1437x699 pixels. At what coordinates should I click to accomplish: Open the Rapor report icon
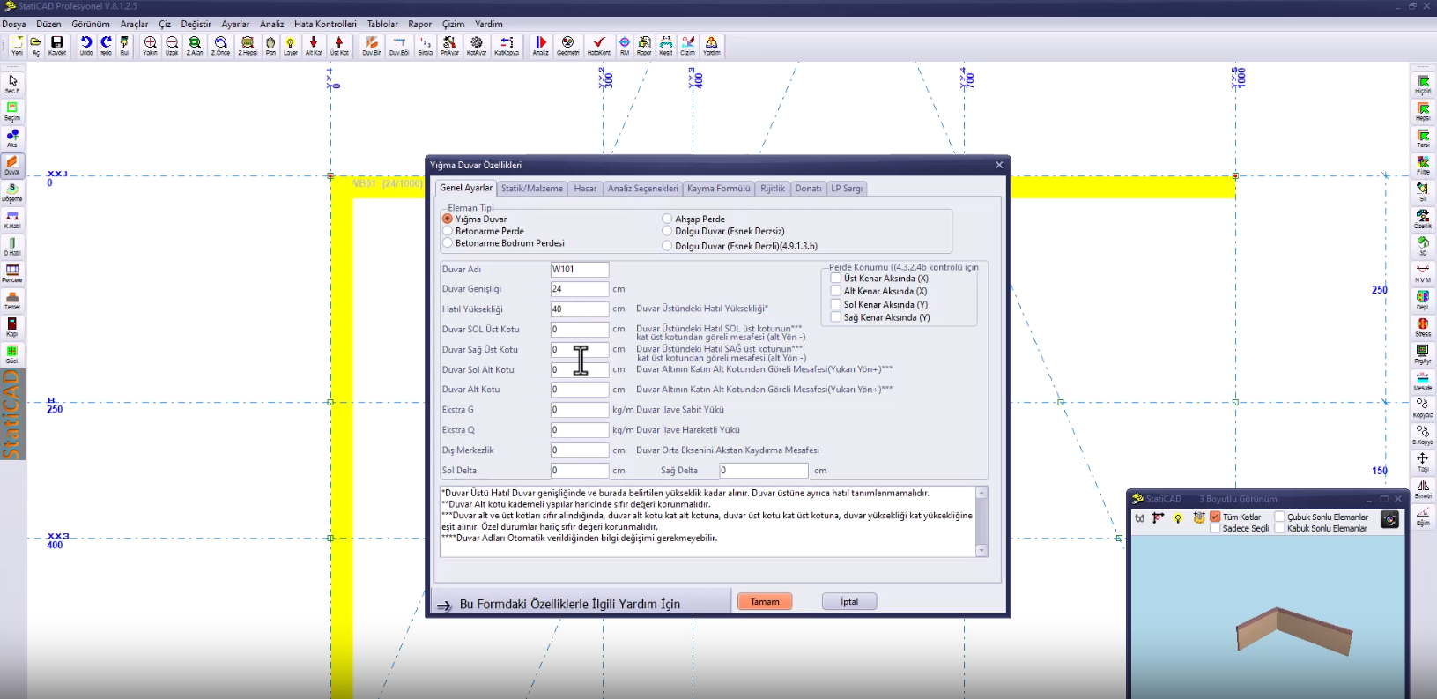point(645,46)
